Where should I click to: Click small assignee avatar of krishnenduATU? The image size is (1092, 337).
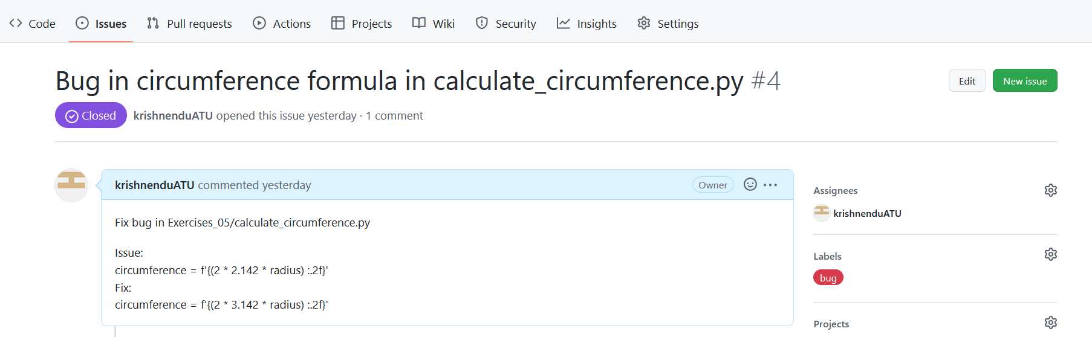pyautogui.click(x=821, y=213)
